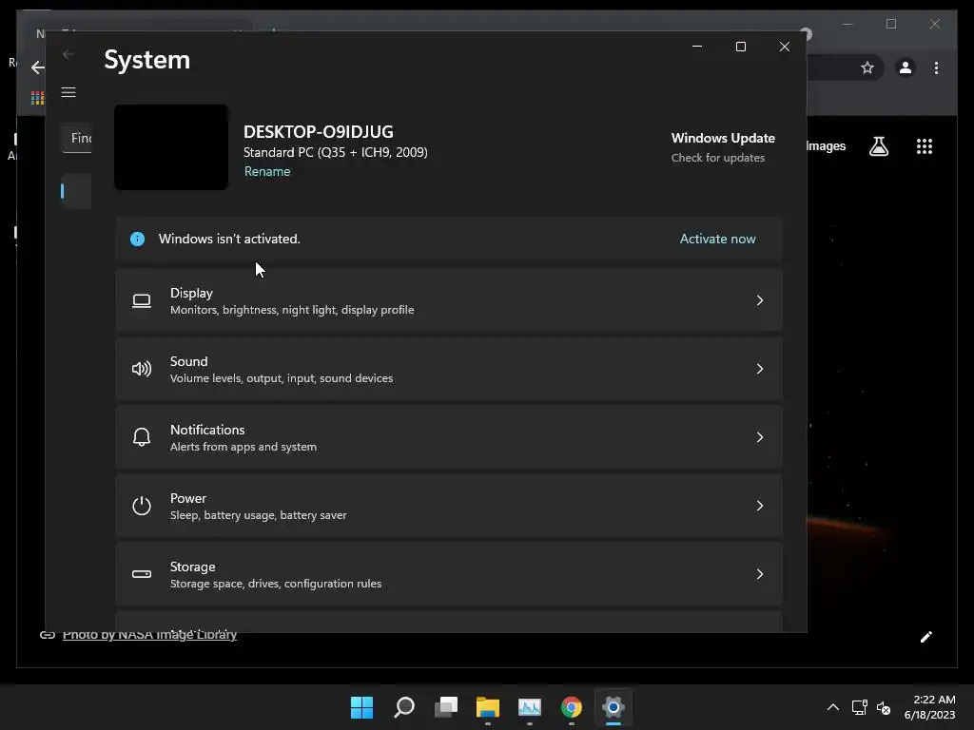Switch to Chrome on the taskbar

tap(572, 707)
